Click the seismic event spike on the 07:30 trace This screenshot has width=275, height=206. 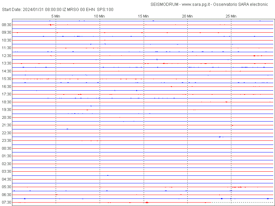[147, 202]
